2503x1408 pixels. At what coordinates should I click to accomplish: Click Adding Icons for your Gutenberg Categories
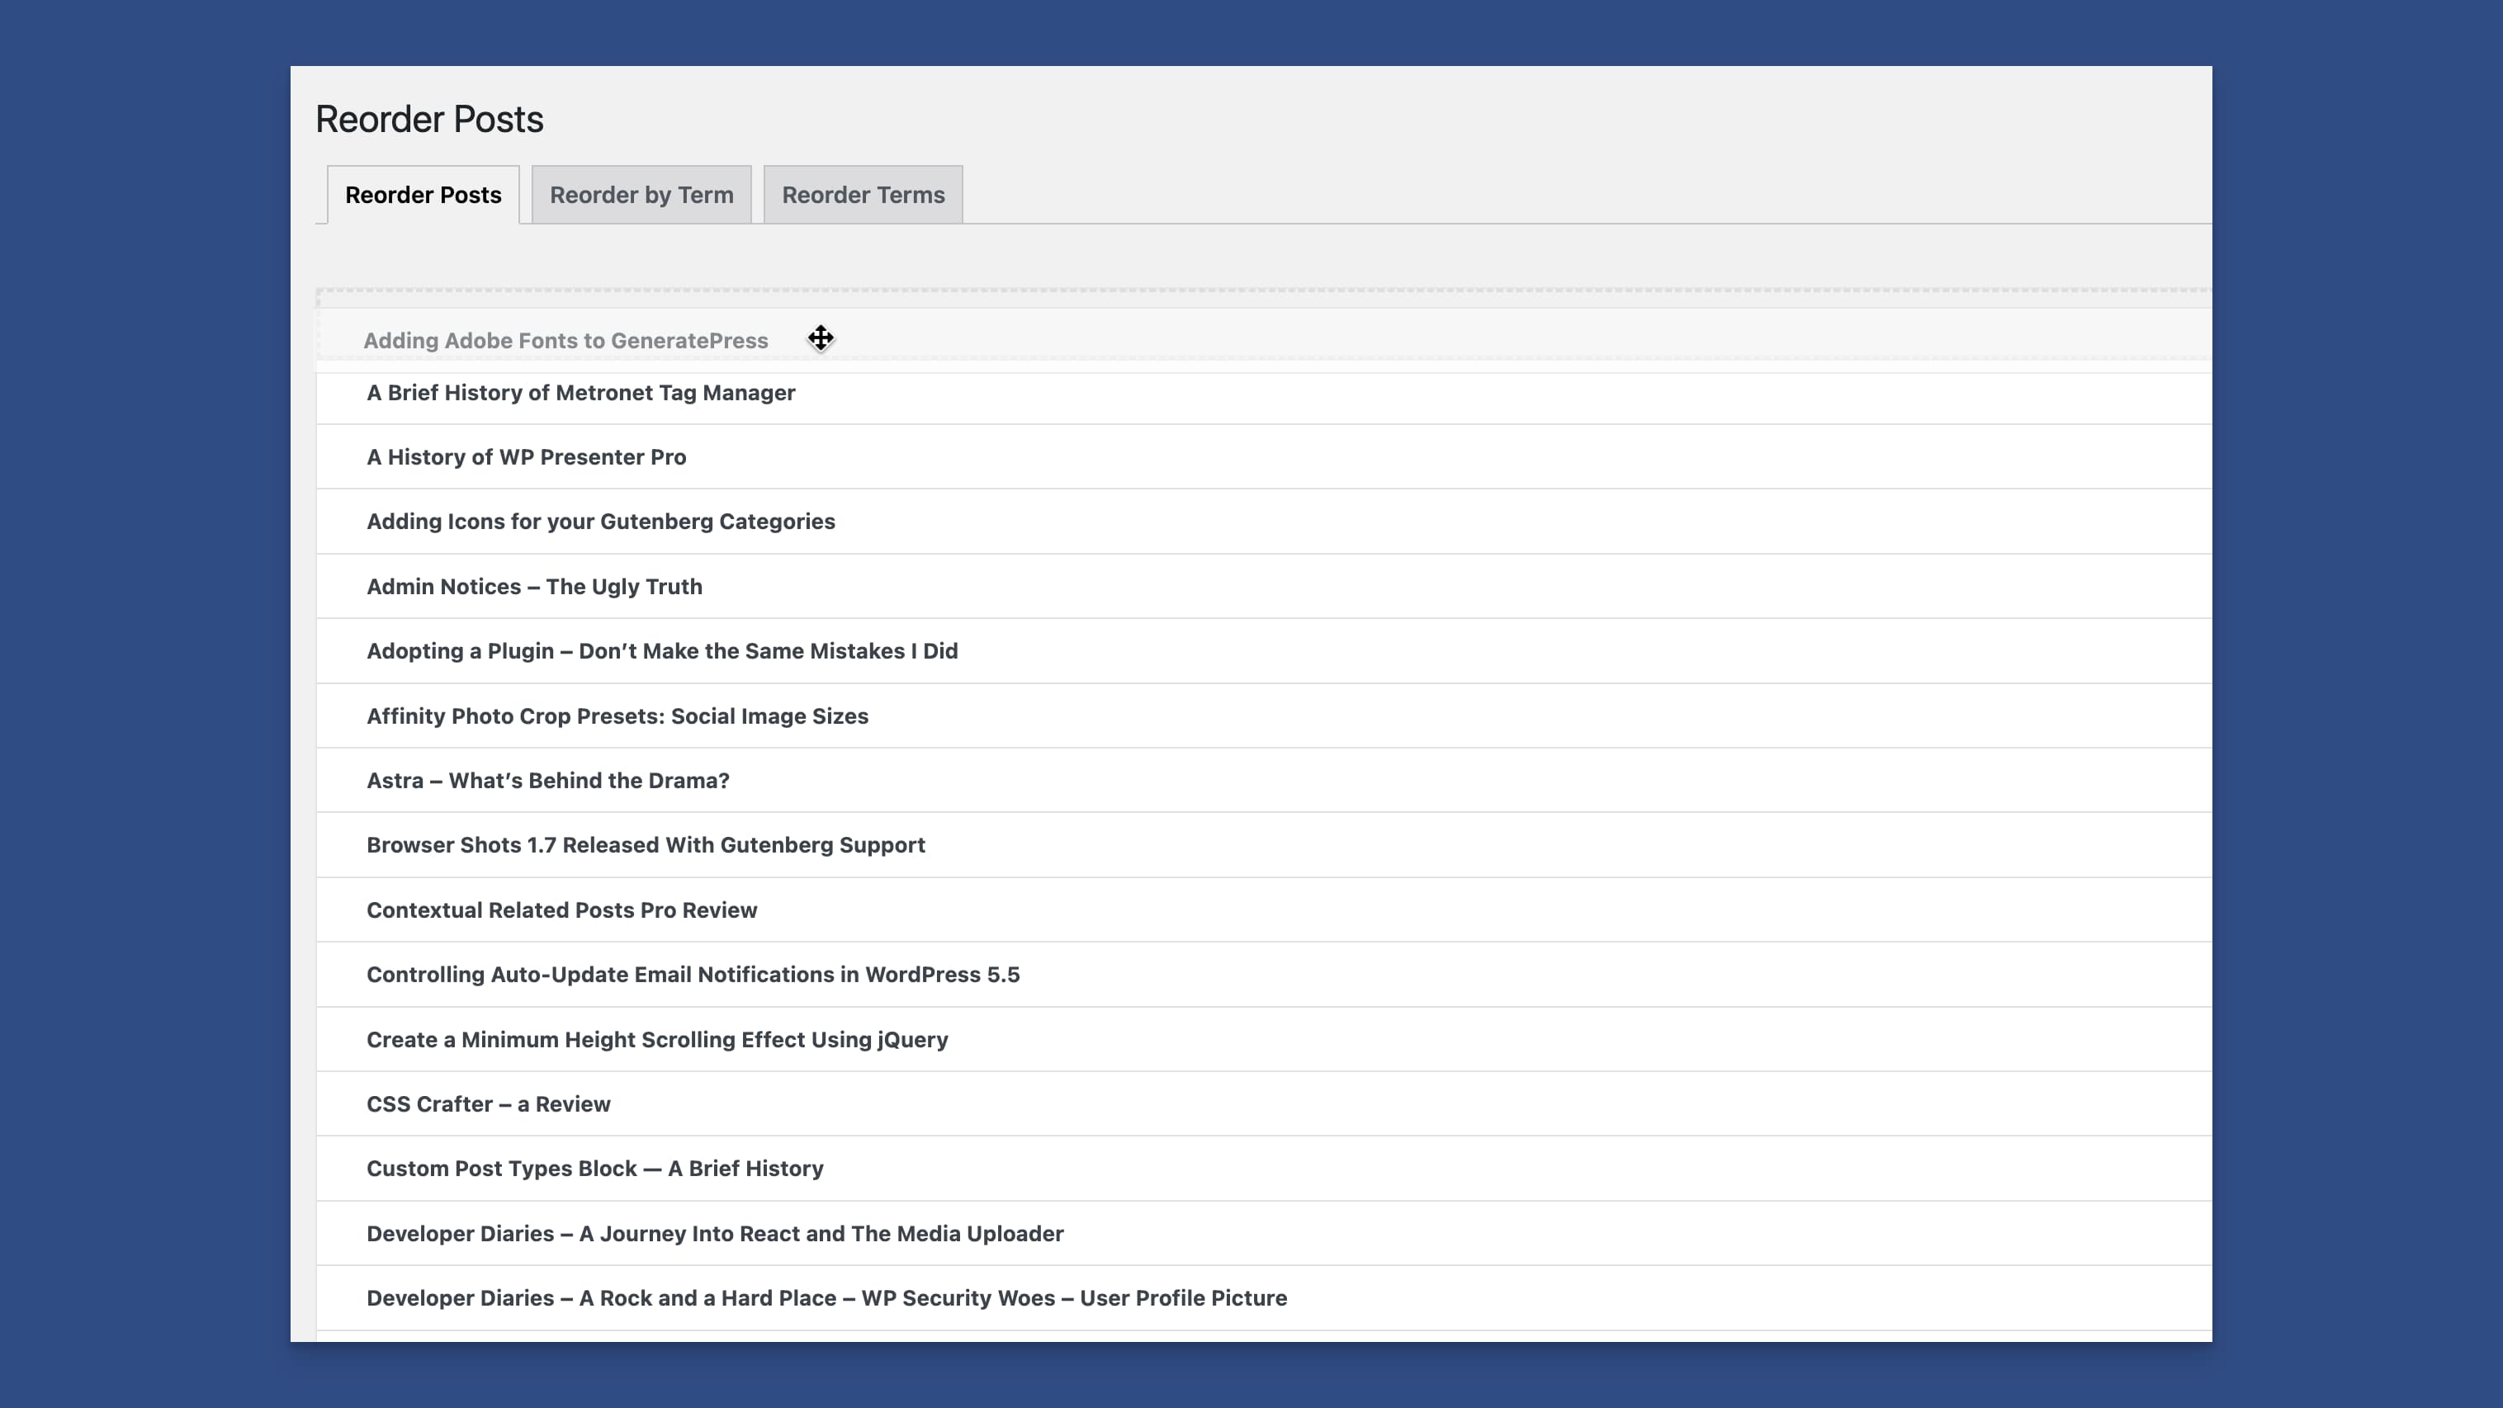(599, 522)
